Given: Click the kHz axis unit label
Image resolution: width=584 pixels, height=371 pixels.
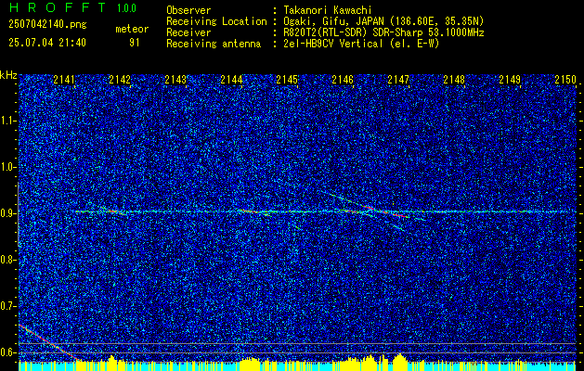Looking at the screenshot, I should click(x=9, y=75).
